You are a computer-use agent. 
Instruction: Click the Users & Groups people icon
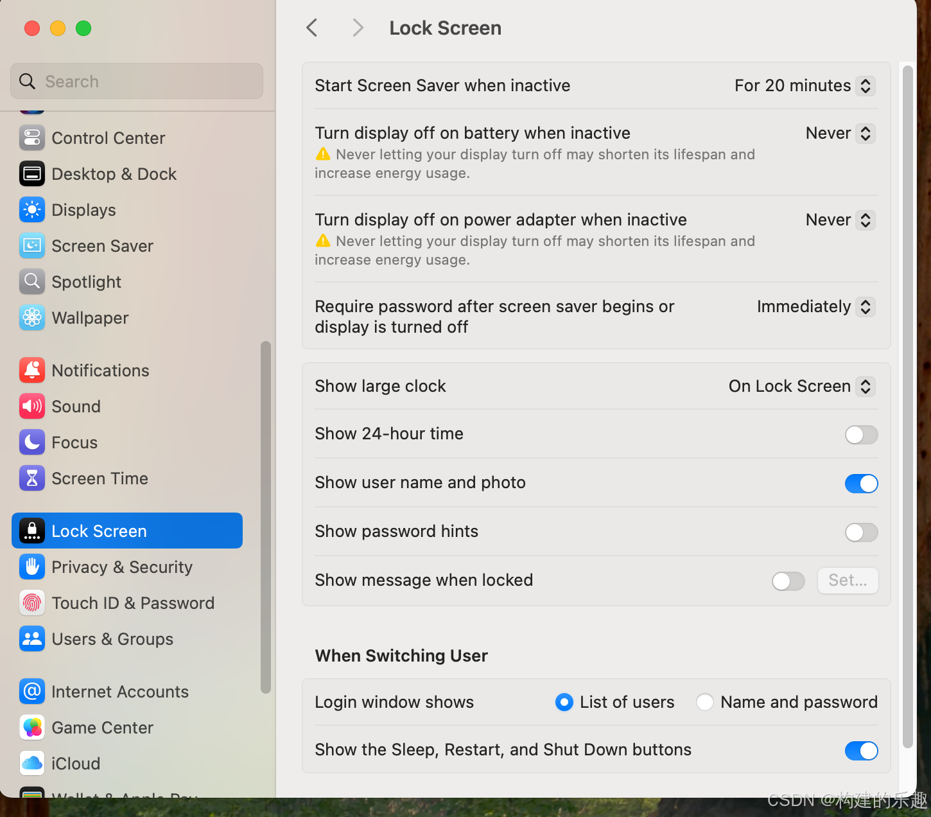[32, 638]
